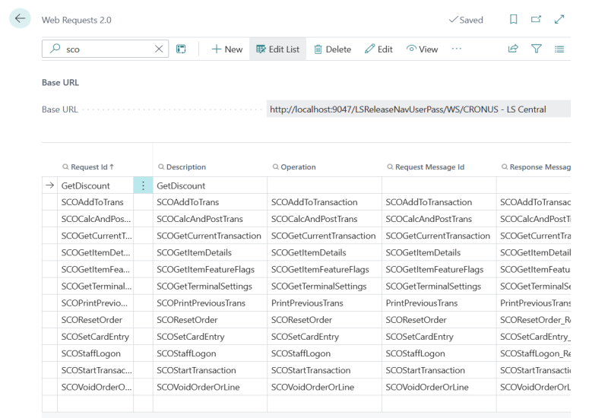Screen dimensions: 608x418
Task: Clear the search box with the X icon
Action: click(x=158, y=49)
